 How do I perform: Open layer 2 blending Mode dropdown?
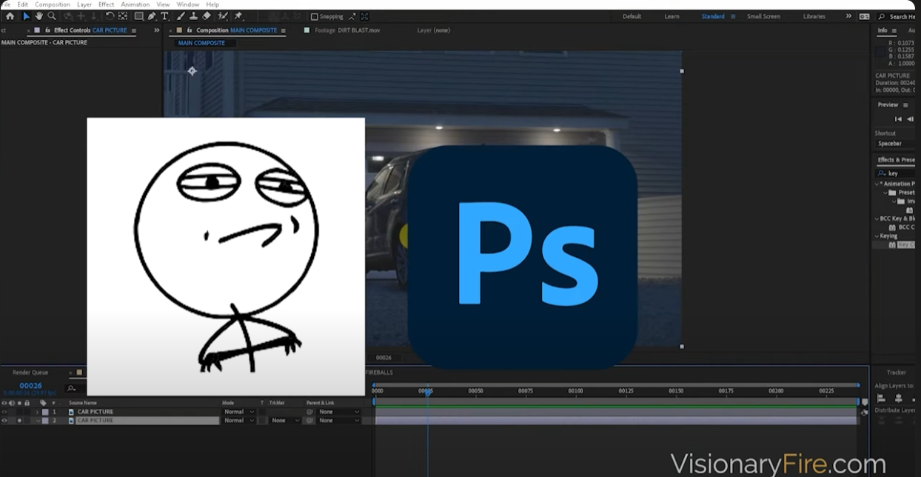click(239, 420)
